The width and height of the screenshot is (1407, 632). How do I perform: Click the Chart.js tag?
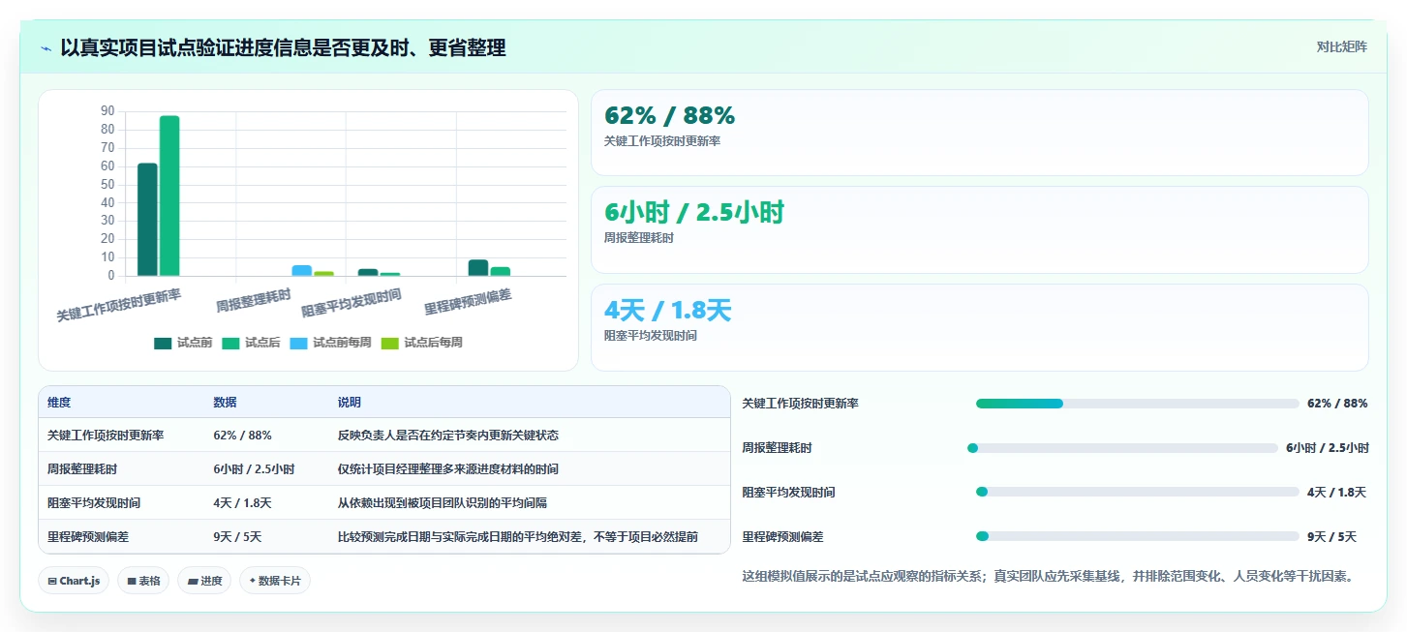pos(74,581)
